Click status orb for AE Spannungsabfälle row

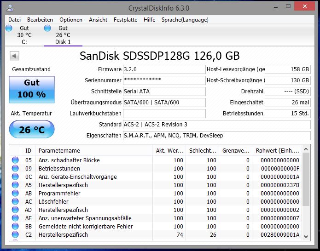[15, 218]
